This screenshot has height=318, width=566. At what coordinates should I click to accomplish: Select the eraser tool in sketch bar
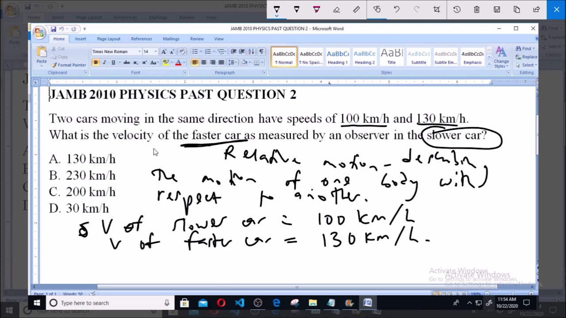click(337, 9)
